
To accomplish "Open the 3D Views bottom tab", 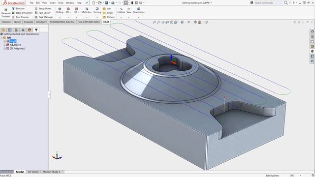I will [x=33, y=172].
